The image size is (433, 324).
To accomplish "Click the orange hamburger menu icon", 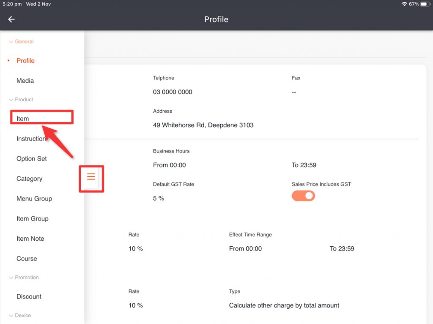I will pos(91,177).
